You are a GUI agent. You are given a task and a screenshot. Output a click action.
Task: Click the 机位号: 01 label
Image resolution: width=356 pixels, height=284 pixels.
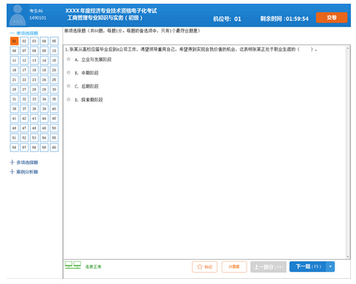pyautogui.click(x=227, y=18)
